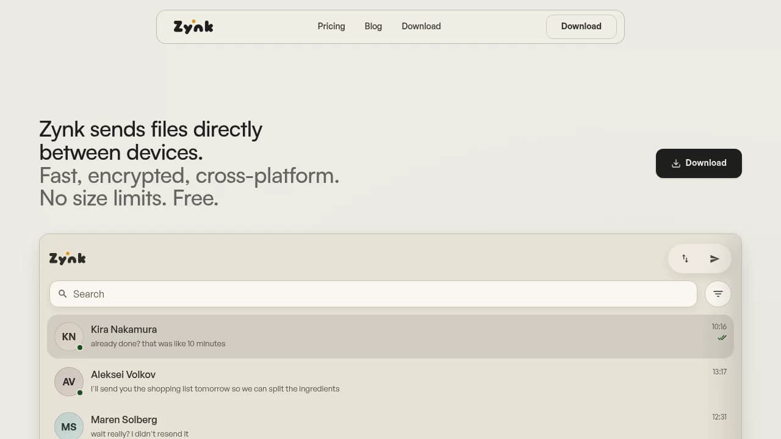Click message preview 'wait really? I didn't resend it'

[140, 434]
